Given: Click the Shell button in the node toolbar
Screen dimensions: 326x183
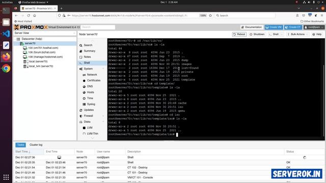Looking at the screenshot, I should pyautogui.click(x=274, y=34).
